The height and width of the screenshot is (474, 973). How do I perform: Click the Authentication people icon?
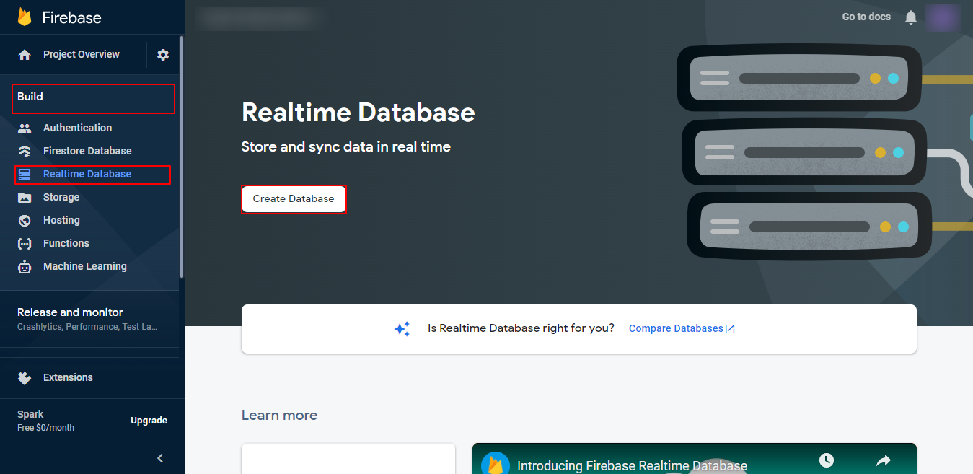(x=25, y=128)
